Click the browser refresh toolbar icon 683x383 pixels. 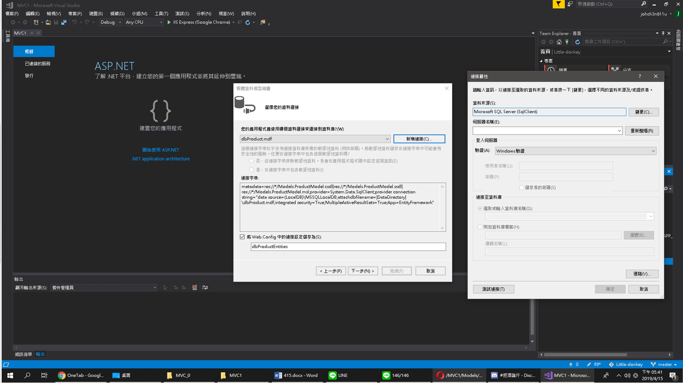pos(248,22)
